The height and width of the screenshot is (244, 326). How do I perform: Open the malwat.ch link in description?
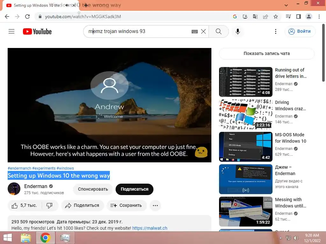[x=150, y=228]
